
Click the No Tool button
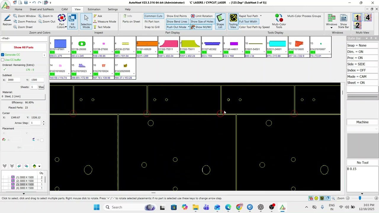pyautogui.click(x=362, y=162)
